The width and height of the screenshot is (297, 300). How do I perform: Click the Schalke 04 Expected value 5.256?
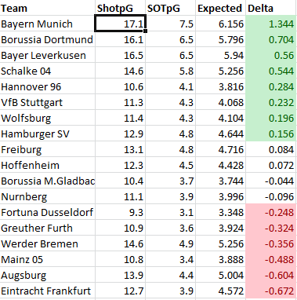point(220,71)
